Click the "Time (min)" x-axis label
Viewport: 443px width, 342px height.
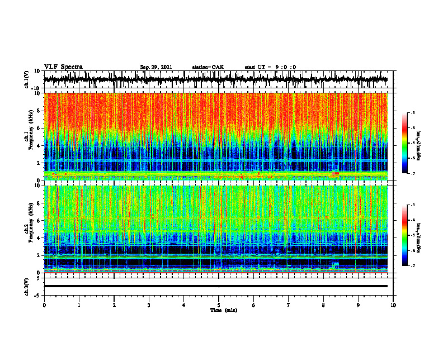coord(224,310)
